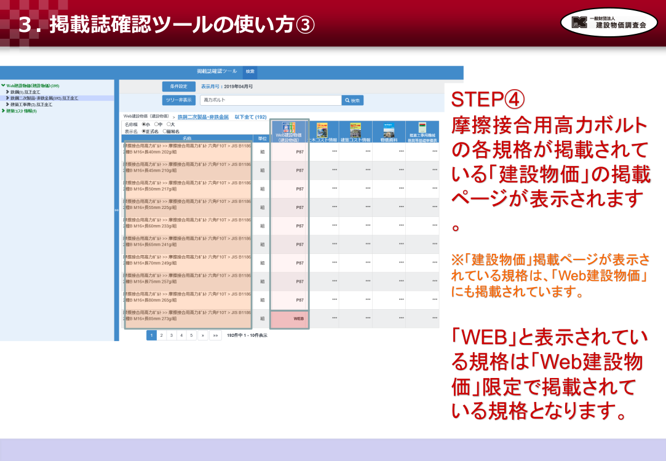
Task: Click the M16×長50mm 217g/組 item name
Action: pos(188,186)
